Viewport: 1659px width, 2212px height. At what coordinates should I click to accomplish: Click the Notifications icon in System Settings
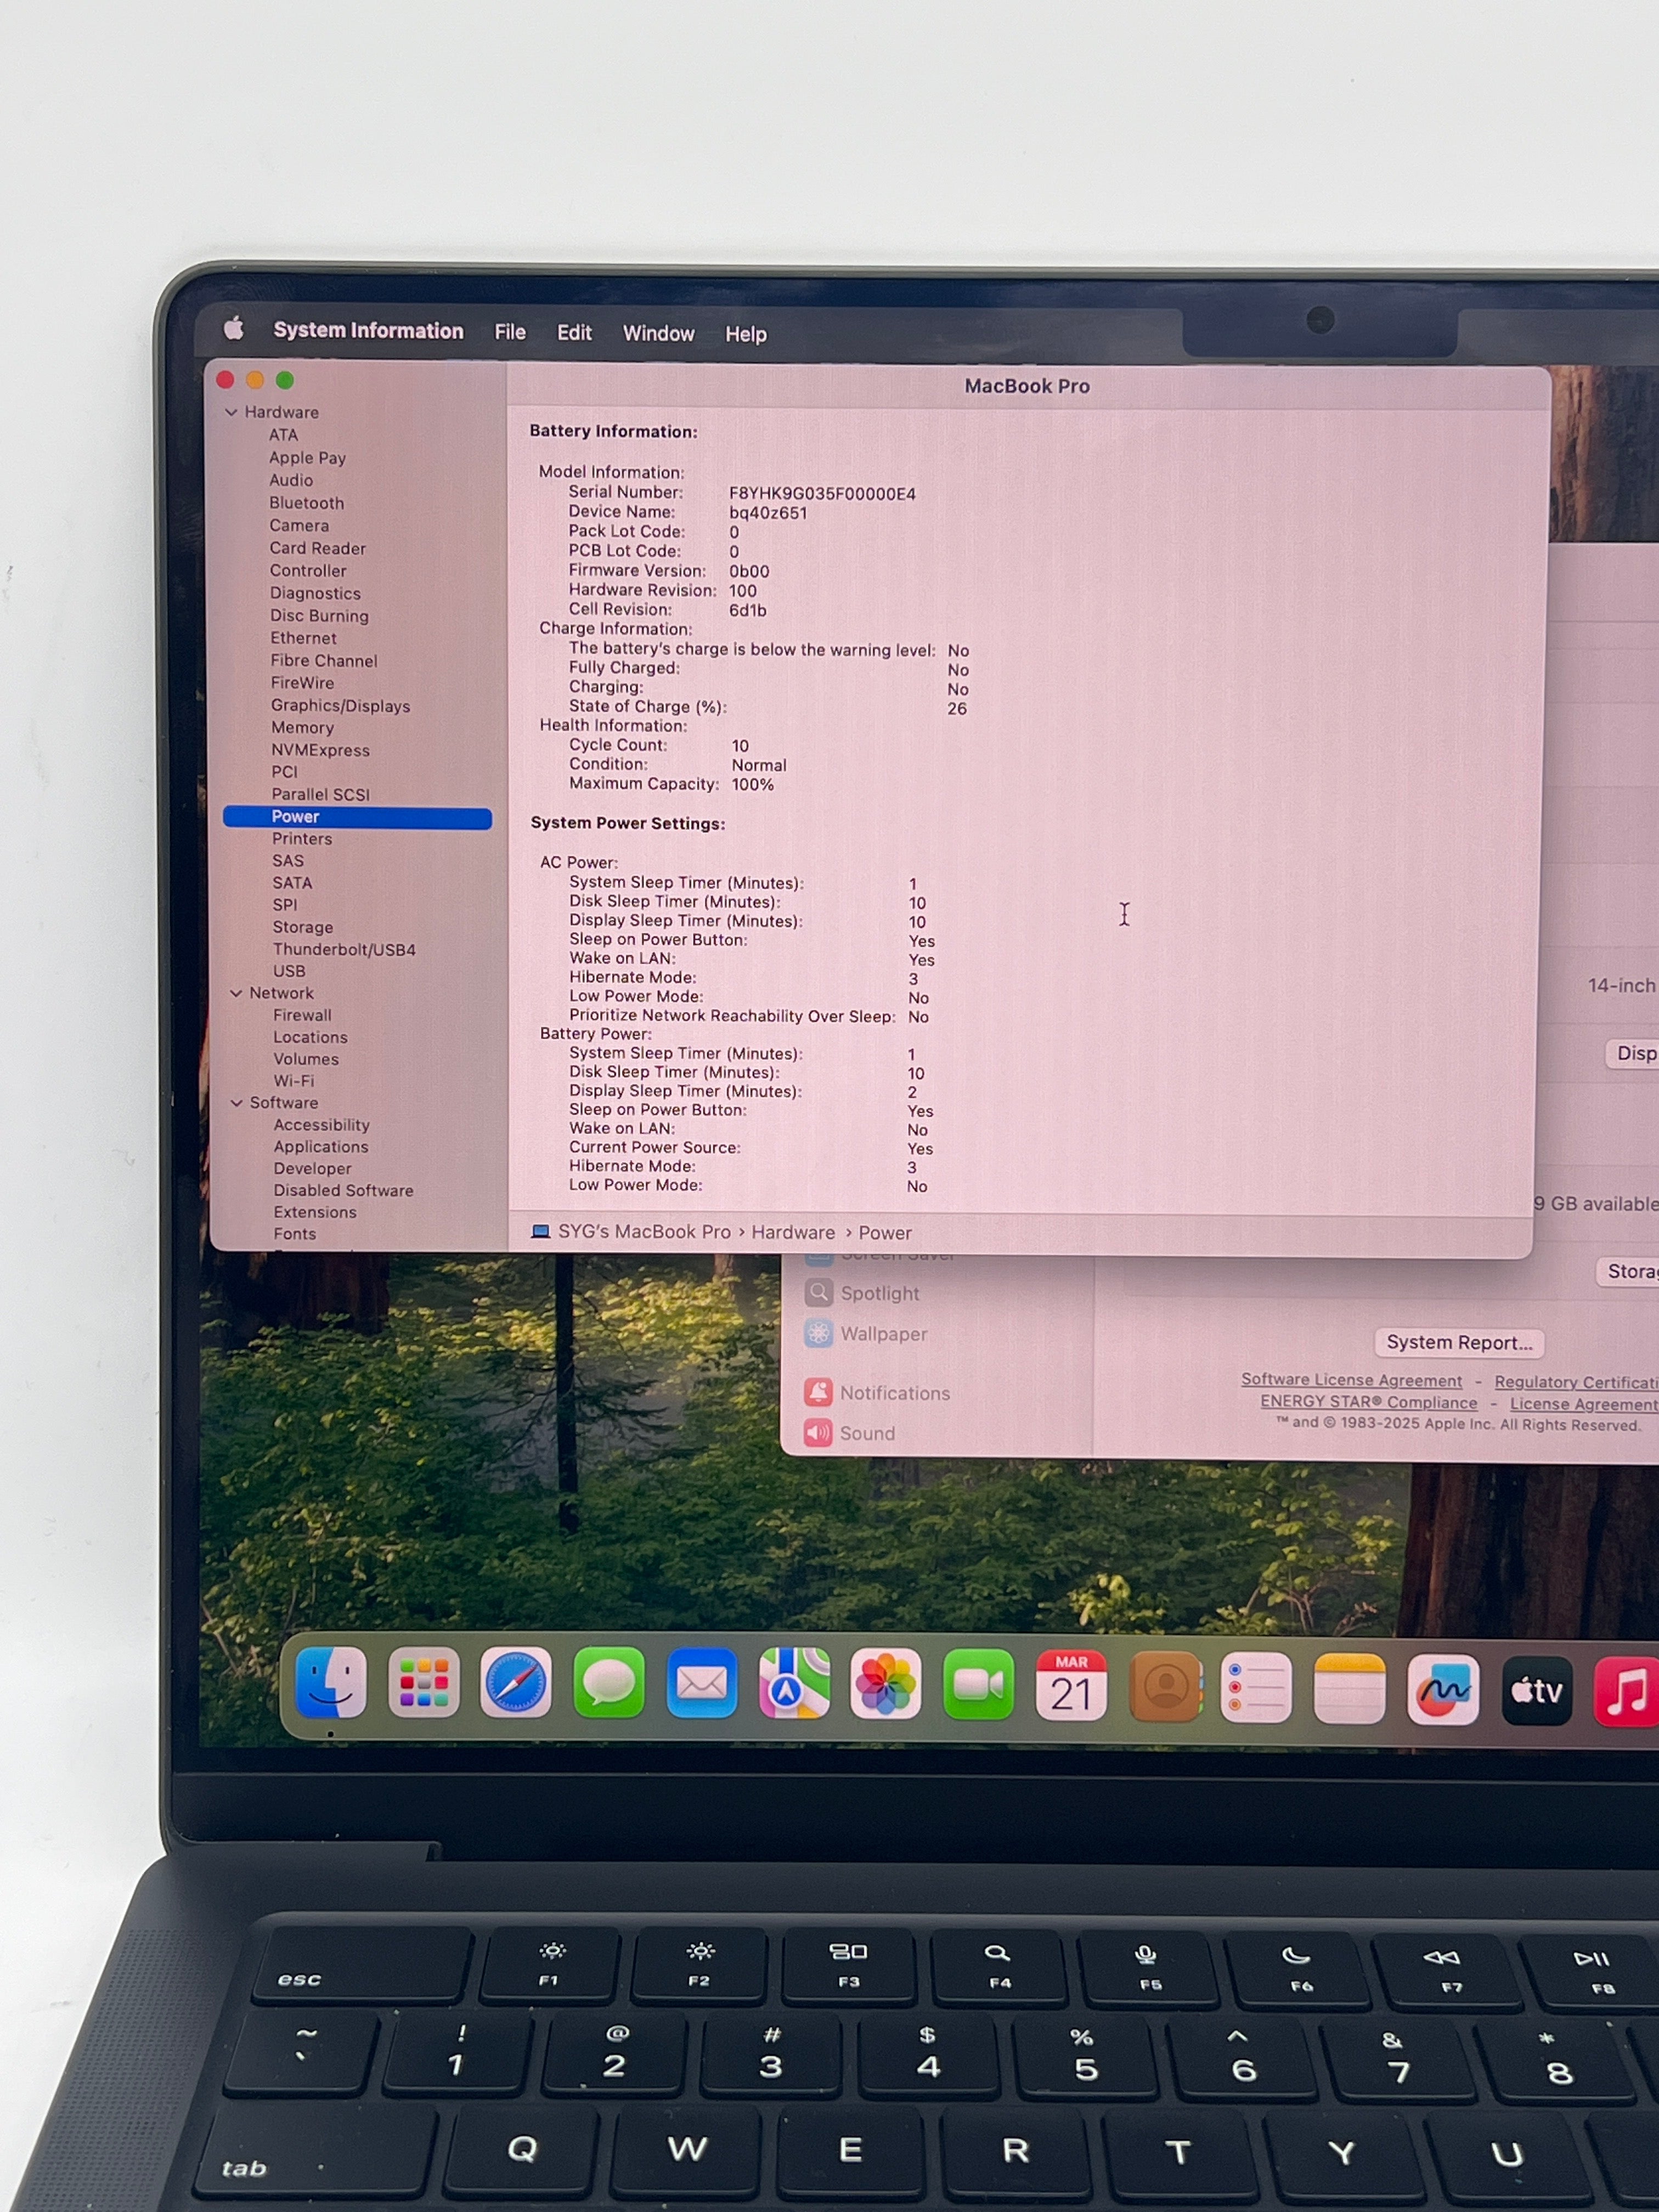pyautogui.click(x=819, y=1392)
